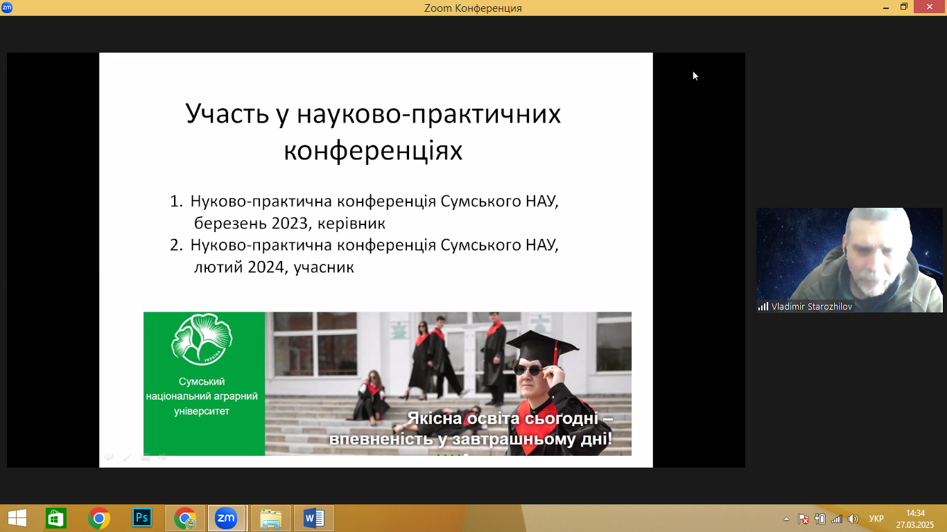Show hidden system tray icons
The image size is (947, 532).
click(x=786, y=519)
